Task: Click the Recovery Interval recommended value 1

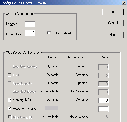Action: [86, 108]
